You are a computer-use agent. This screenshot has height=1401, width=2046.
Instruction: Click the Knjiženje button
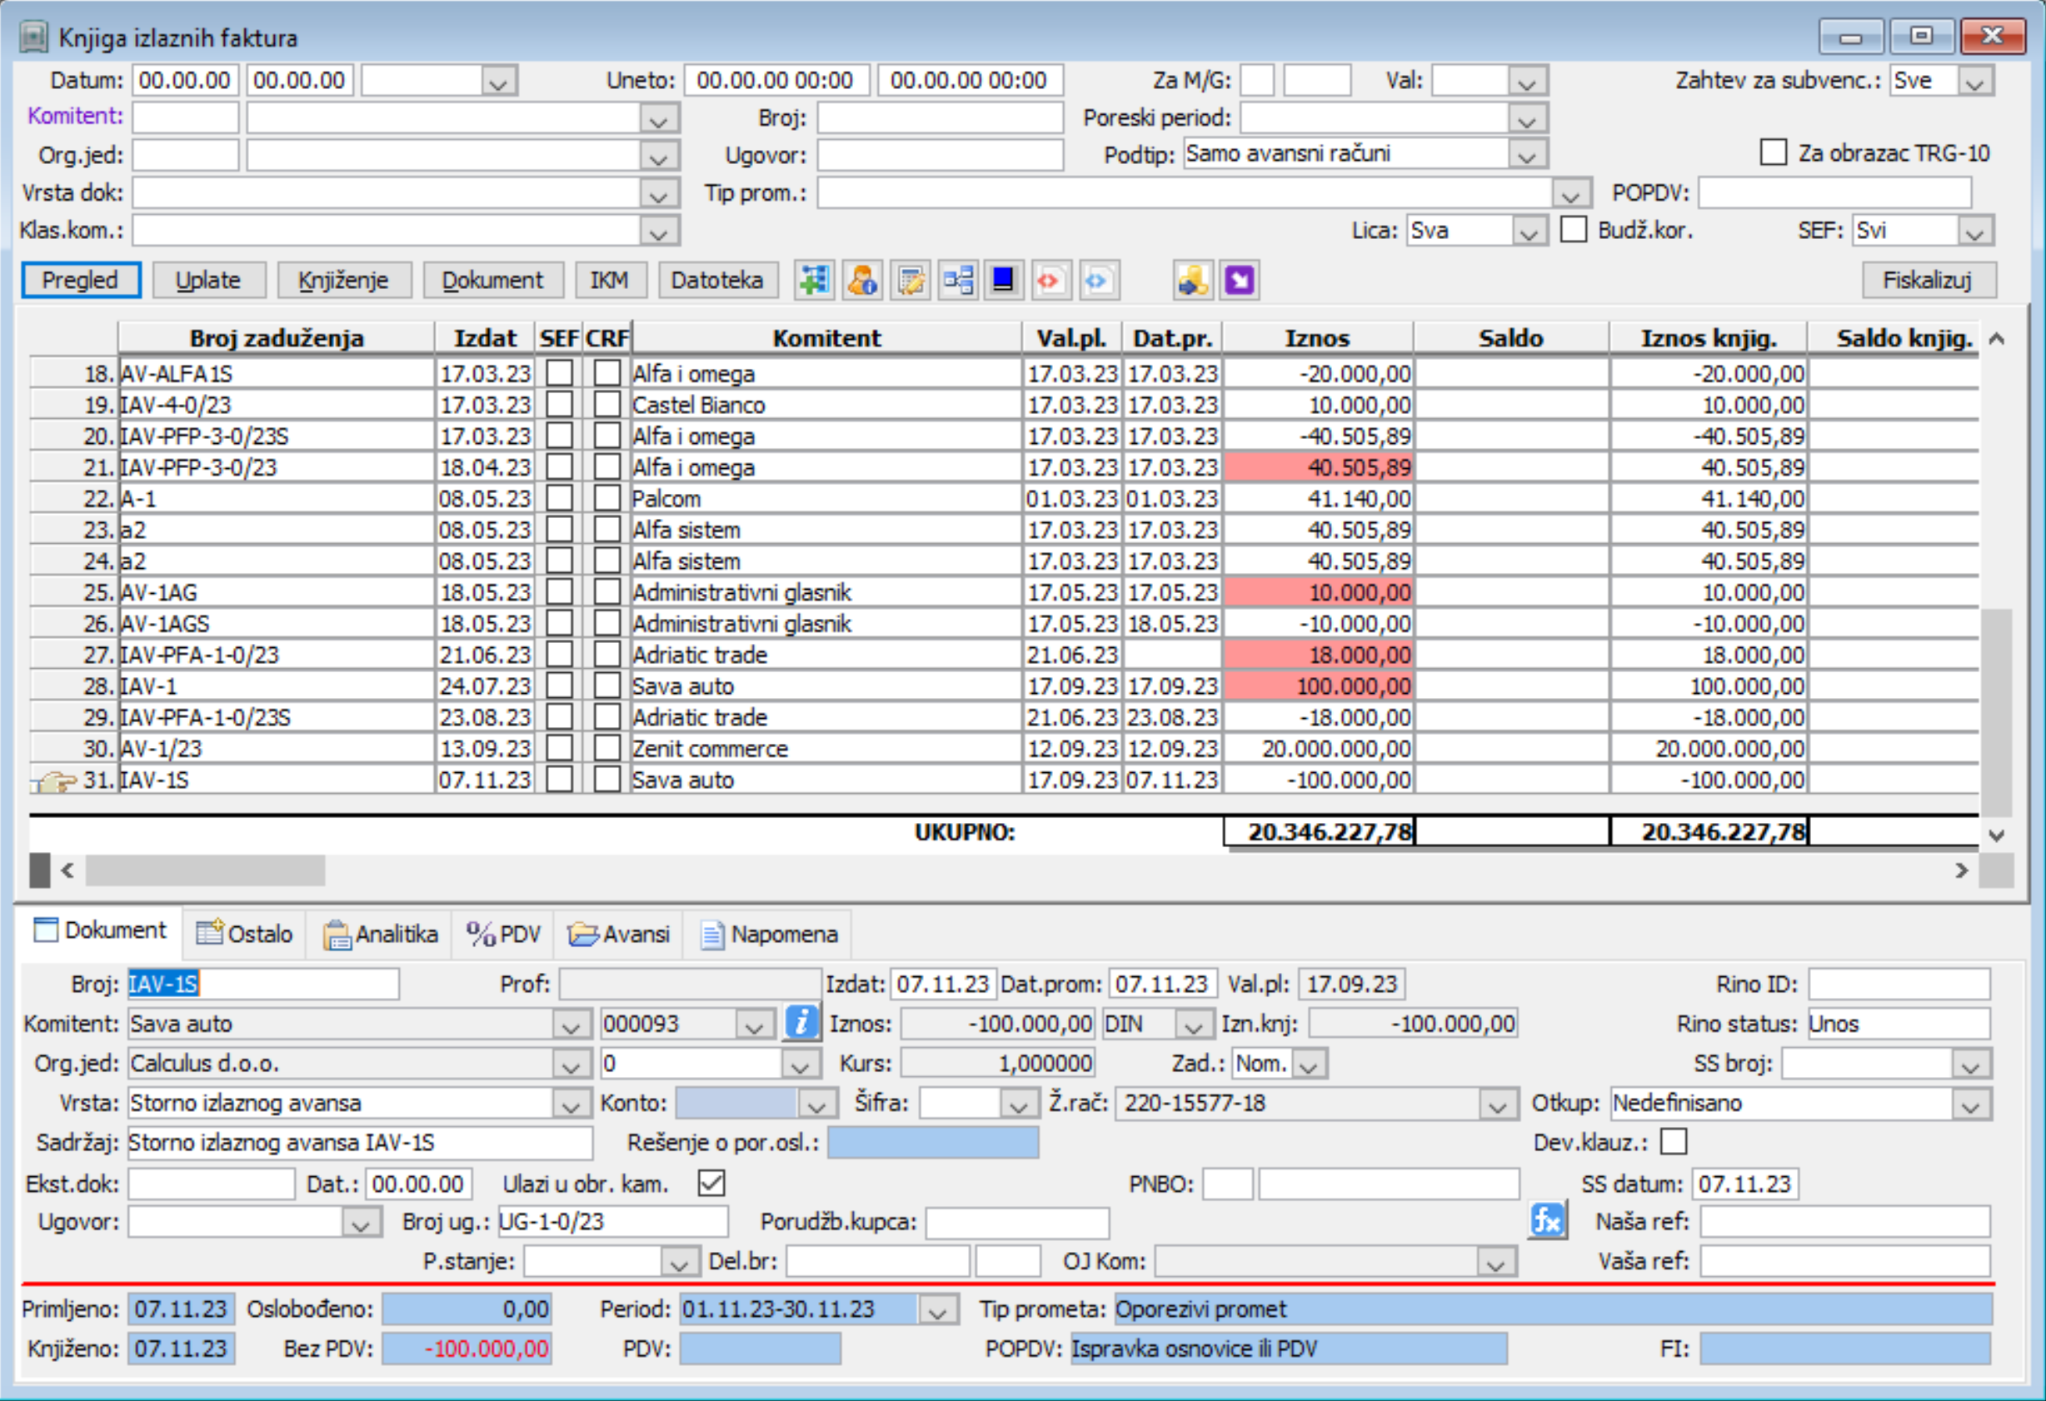(x=343, y=280)
